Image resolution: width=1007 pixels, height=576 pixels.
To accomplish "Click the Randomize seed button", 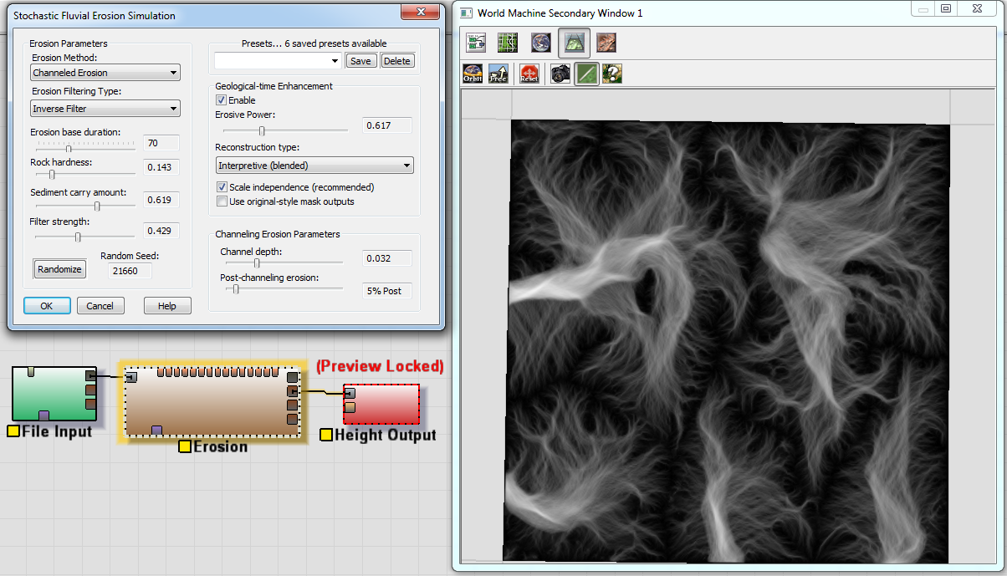I will (60, 269).
